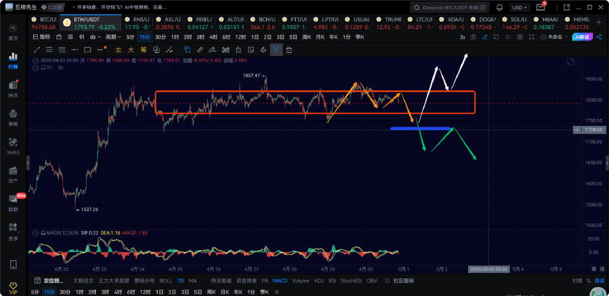Open the notification bell
The height and width of the screenshot is (296, 609).
500,8
